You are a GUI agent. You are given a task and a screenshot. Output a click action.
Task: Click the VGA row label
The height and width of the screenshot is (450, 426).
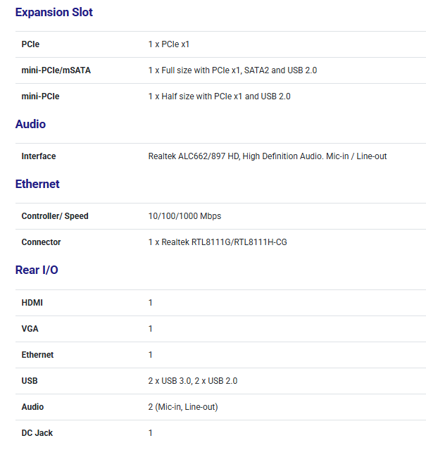point(30,329)
